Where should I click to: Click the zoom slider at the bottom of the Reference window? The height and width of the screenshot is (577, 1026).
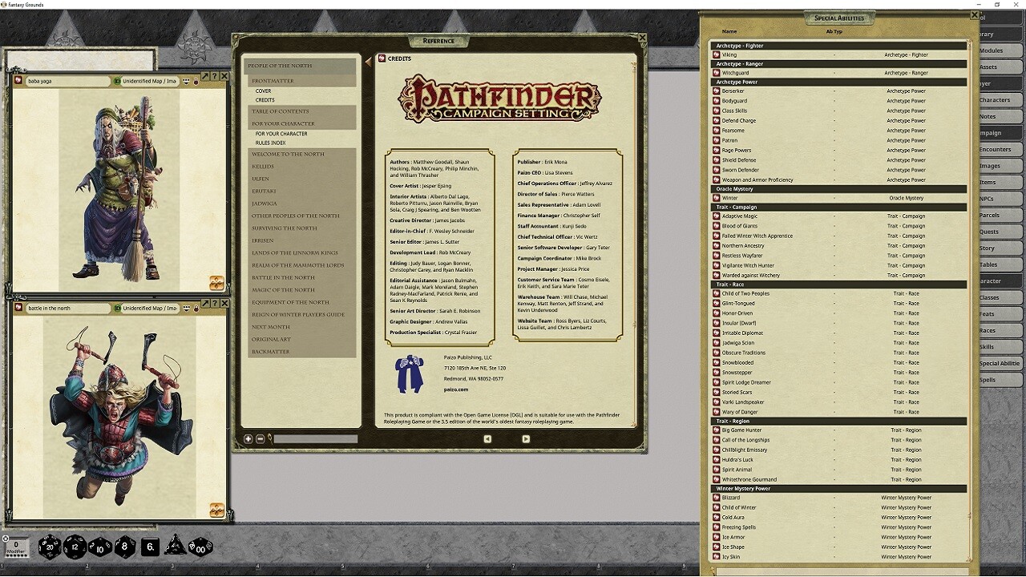(317, 439)
